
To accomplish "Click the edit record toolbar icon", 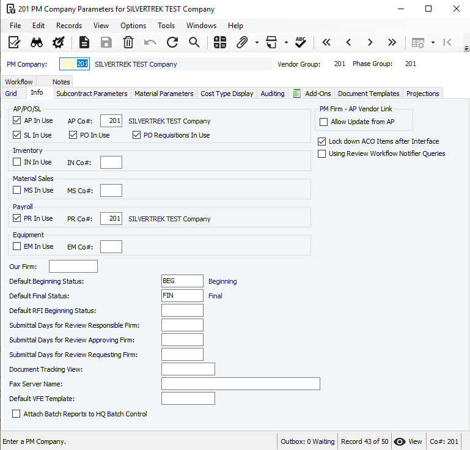I will [x=14, y=42].
